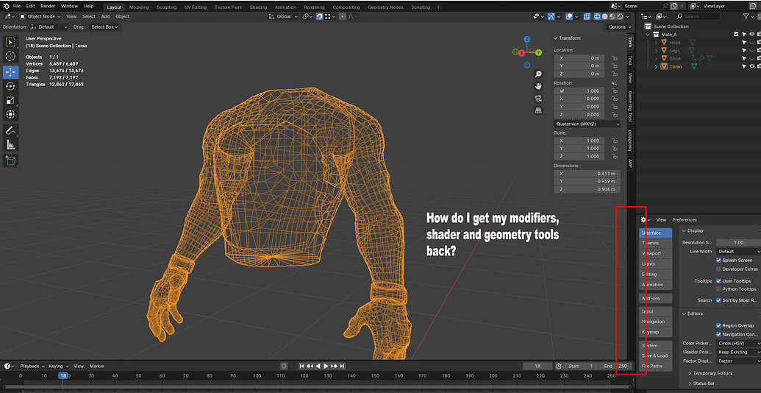Play animation forward in timeline
This screenshot has height=393, width=761.
point(326,366)
